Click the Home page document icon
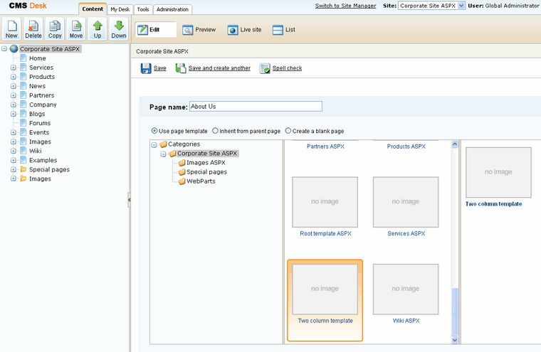 click(23, 58)
